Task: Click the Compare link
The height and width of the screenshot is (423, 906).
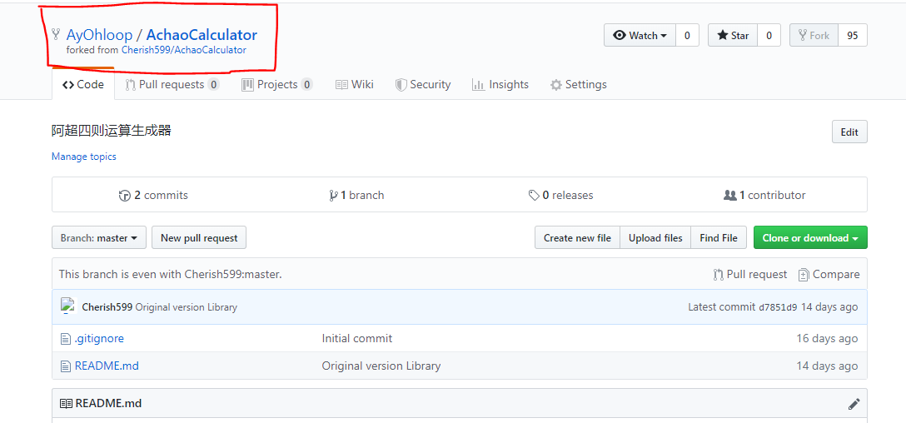Action: (x=829, y=275)
